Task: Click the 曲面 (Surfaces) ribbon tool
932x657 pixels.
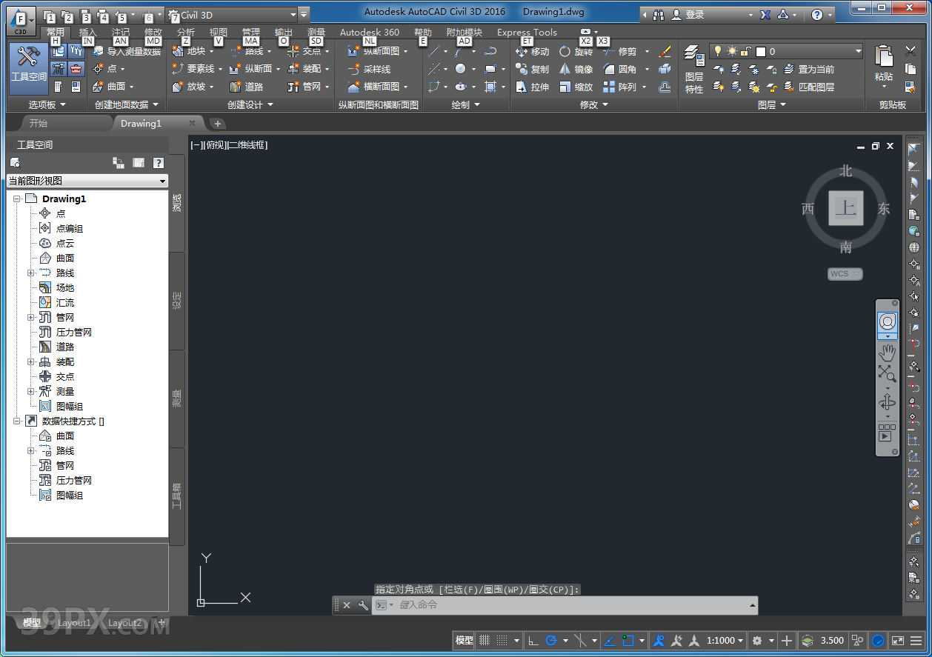Action: (x=113, y=87)
